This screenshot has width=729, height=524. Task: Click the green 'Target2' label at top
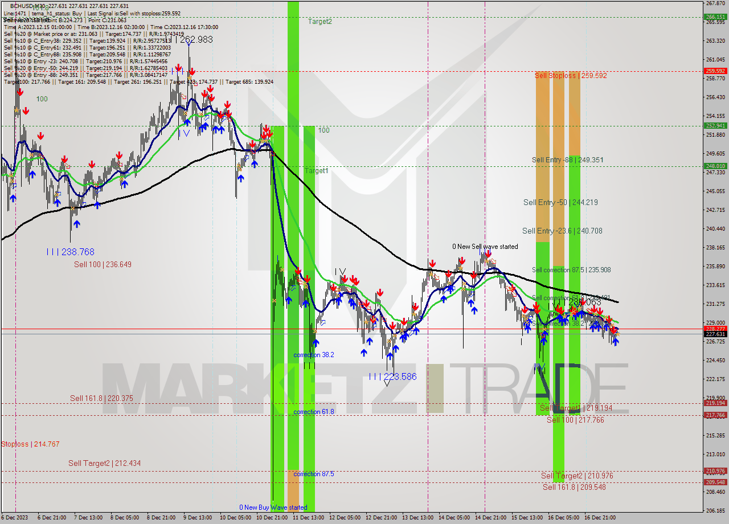click(x=320, y=22)
